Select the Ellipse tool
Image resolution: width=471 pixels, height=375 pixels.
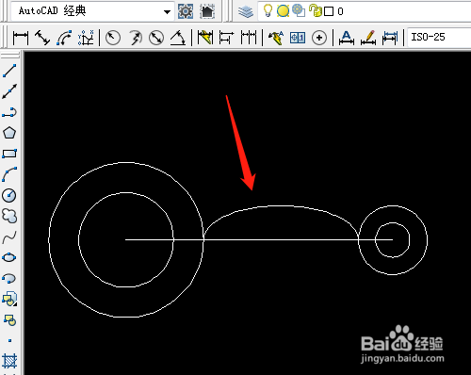[9, 257]
